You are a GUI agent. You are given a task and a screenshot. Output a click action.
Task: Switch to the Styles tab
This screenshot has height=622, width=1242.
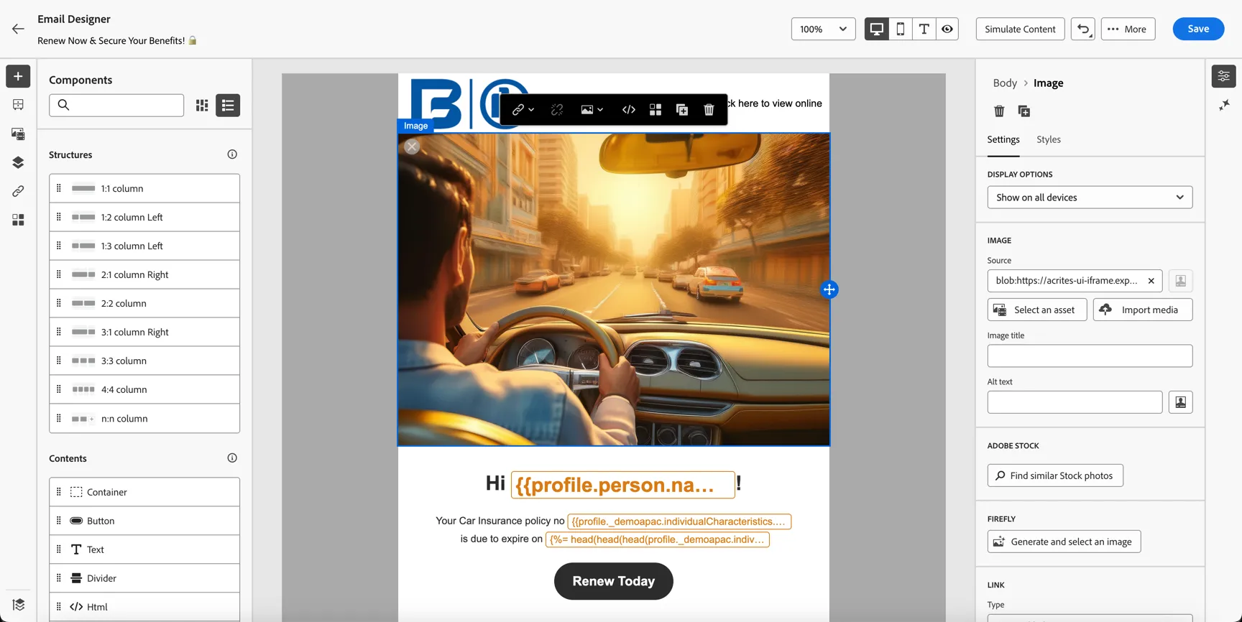point(1049,139)
